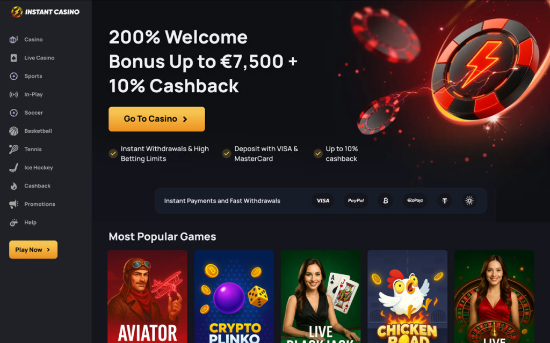Click the PayPal payment badge

(x=356, y=200)
